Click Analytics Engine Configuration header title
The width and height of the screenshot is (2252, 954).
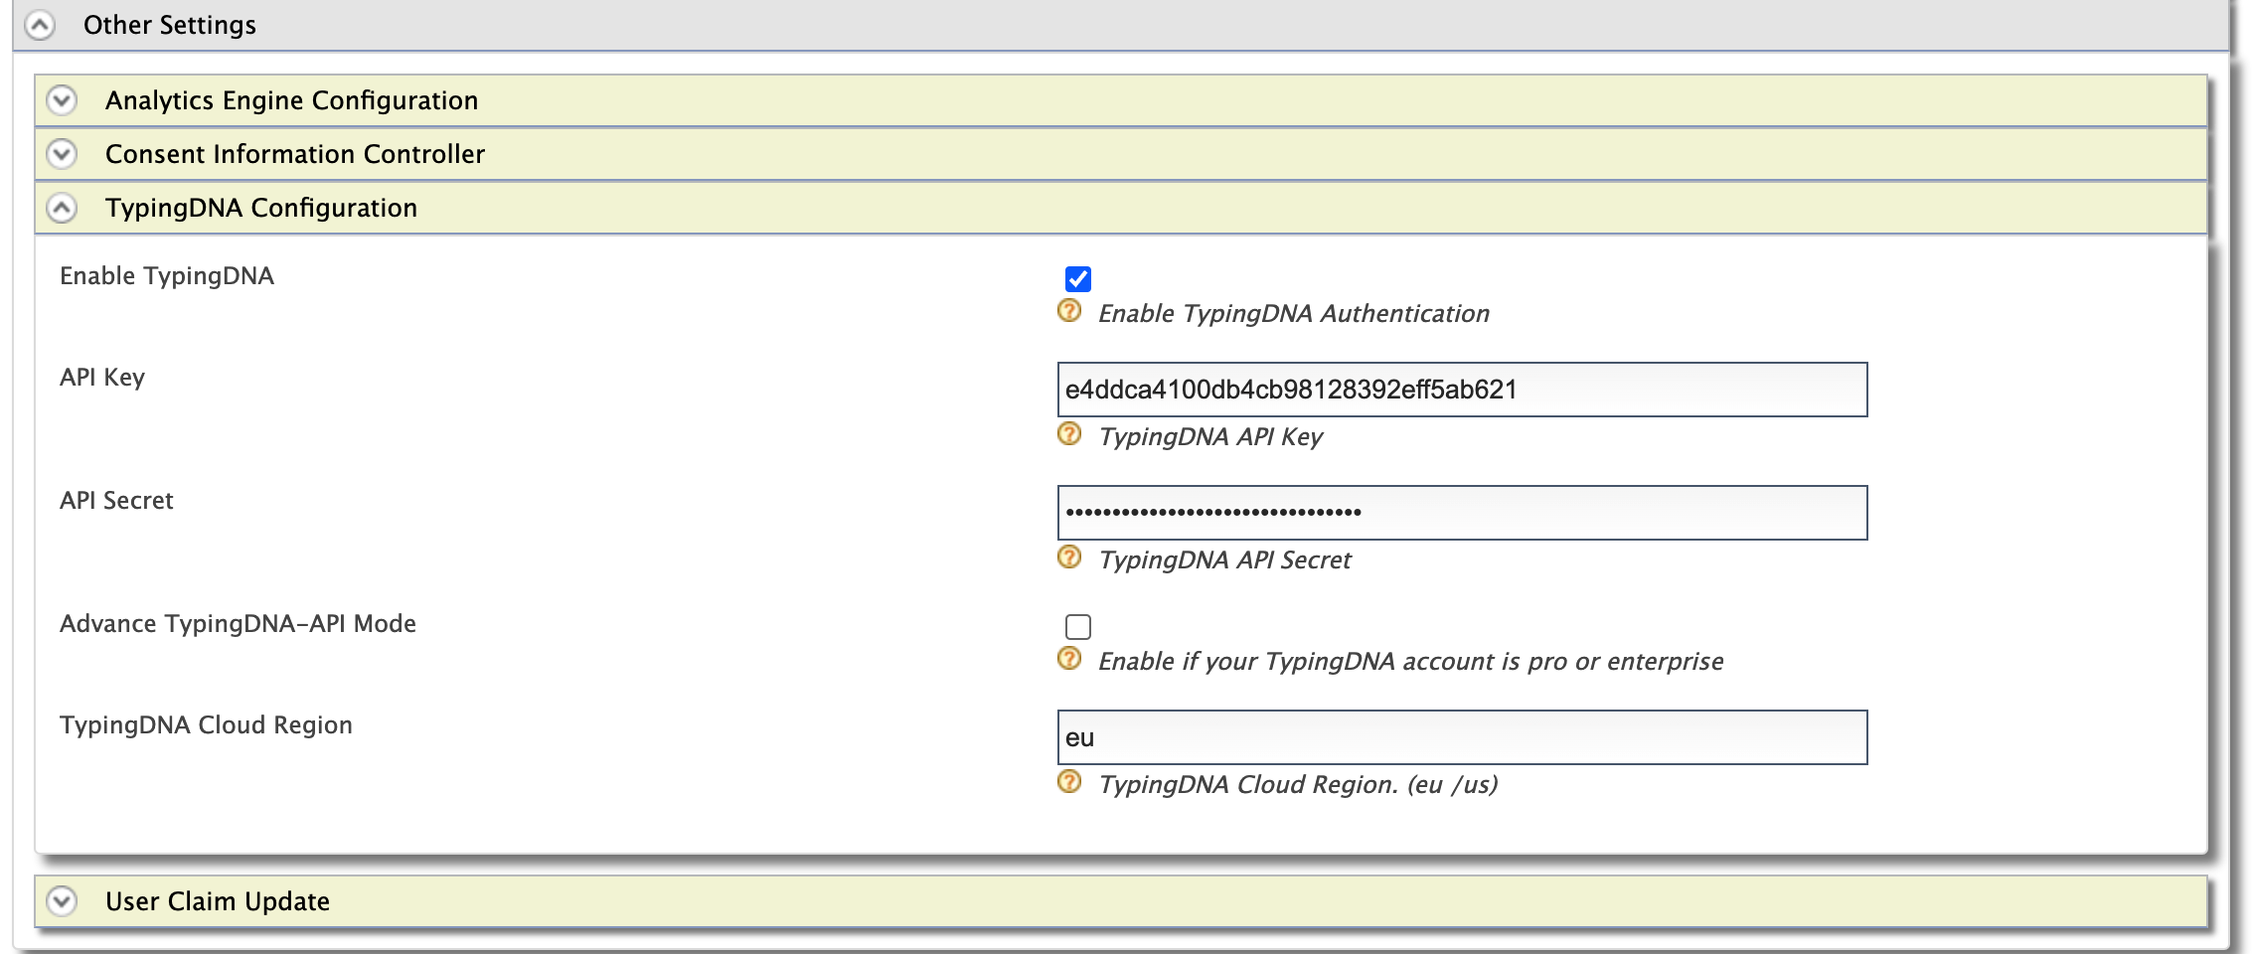[x=291, y=100]
